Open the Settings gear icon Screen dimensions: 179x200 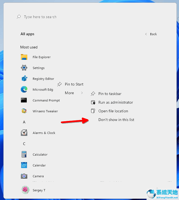(24, 68)
